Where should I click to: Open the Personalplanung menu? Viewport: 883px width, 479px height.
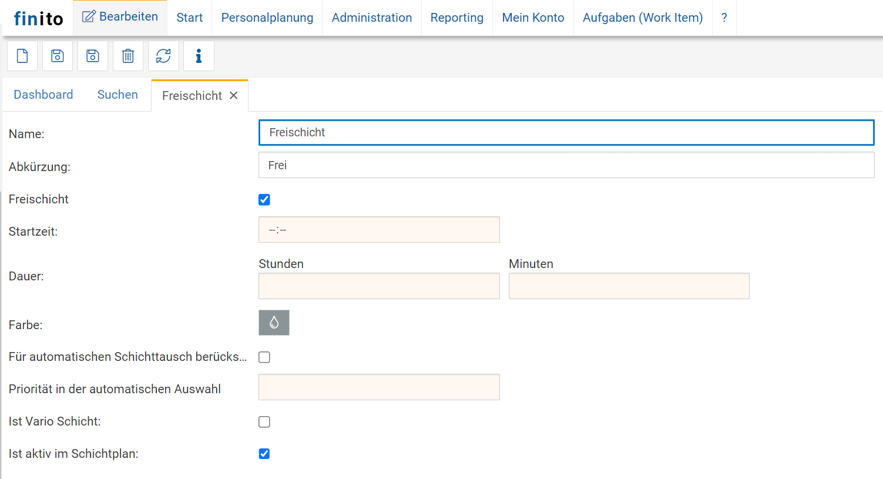coord(267,18)
